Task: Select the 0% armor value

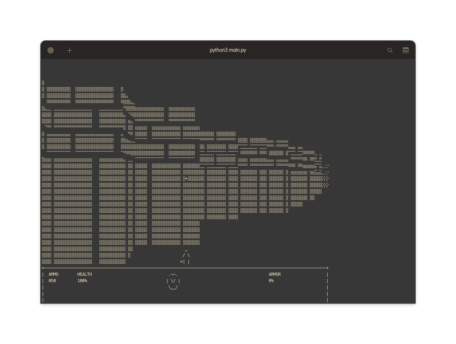Action: pyautogui.click(x=271, y=281)
